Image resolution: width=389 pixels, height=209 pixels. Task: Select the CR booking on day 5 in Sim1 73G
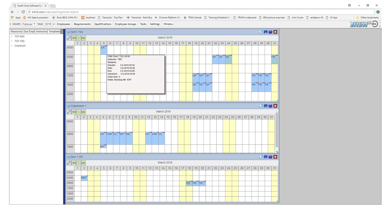point(104,50)
